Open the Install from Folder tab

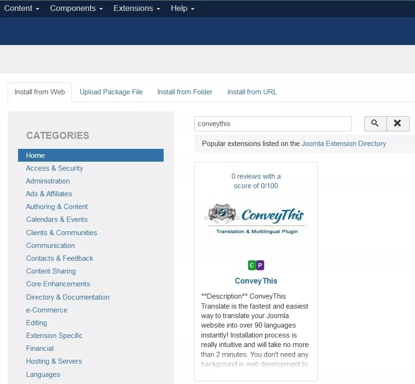tap(185, 92)
